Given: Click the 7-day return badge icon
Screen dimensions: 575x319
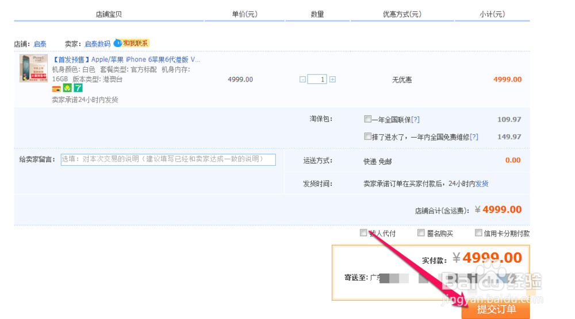Looking at the screenshot, I should click(78, 88).
